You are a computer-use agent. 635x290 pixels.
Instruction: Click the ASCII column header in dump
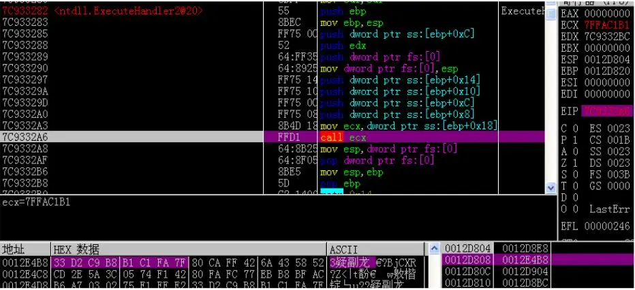tap(375, 250)
